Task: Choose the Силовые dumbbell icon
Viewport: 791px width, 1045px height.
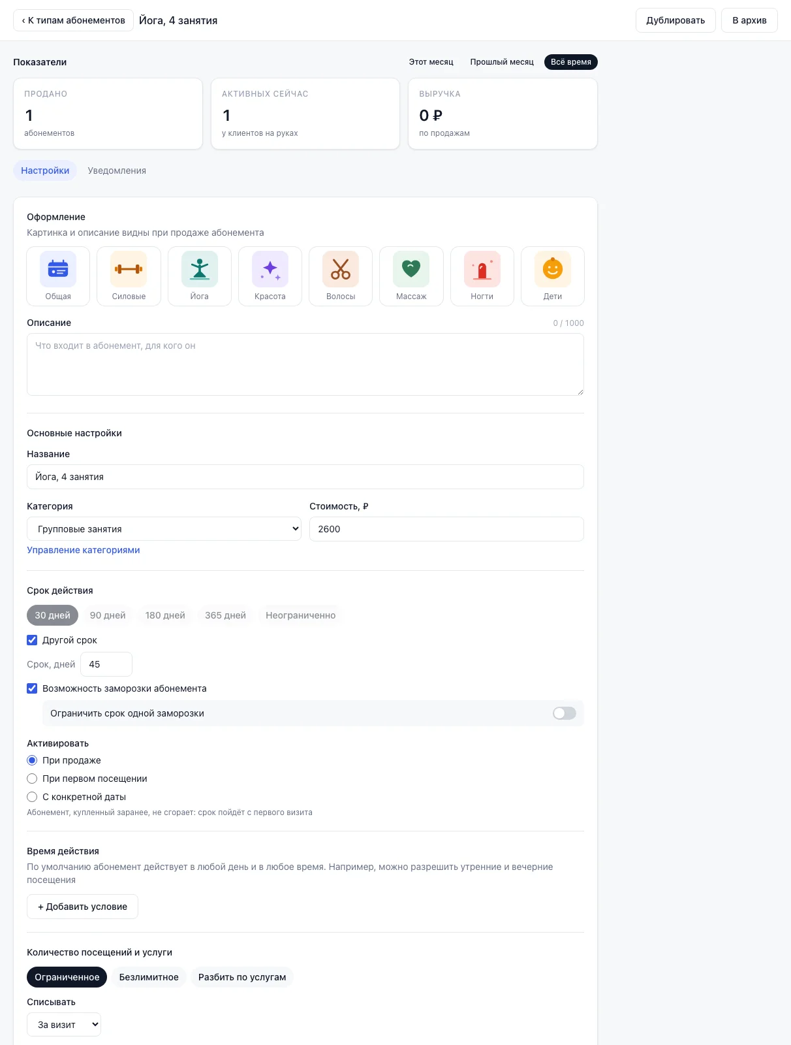Action: pos(129,276)
